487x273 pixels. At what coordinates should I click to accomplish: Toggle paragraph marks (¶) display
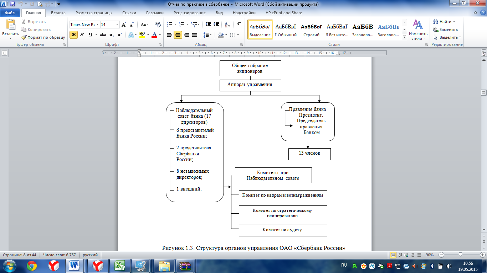[x=239, y=25]
